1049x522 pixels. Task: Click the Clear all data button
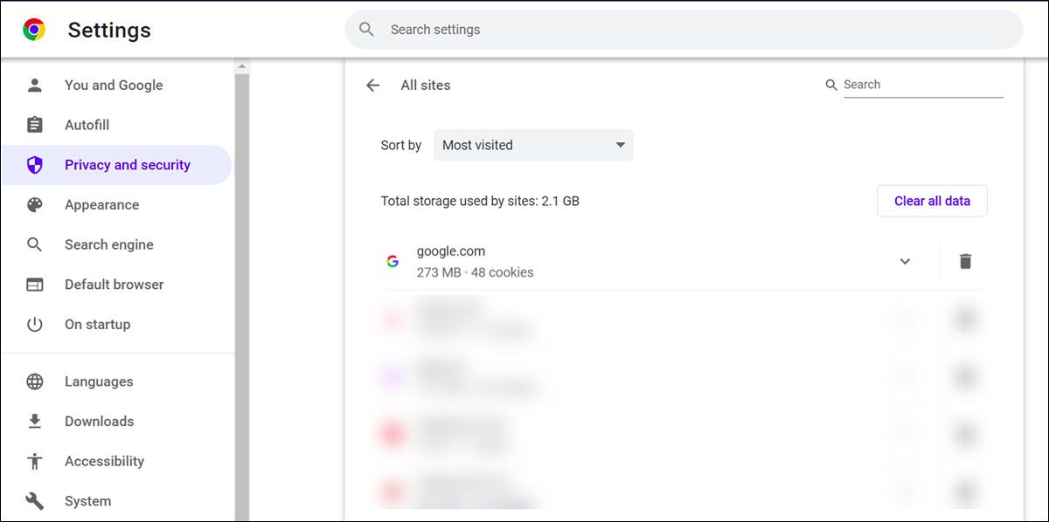point(932,201)
